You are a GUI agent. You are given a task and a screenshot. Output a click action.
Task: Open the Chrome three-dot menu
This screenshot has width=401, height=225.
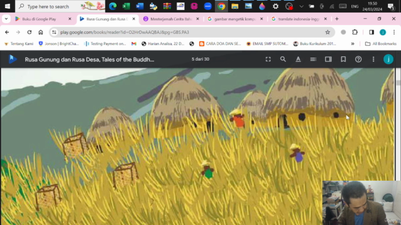394,32
